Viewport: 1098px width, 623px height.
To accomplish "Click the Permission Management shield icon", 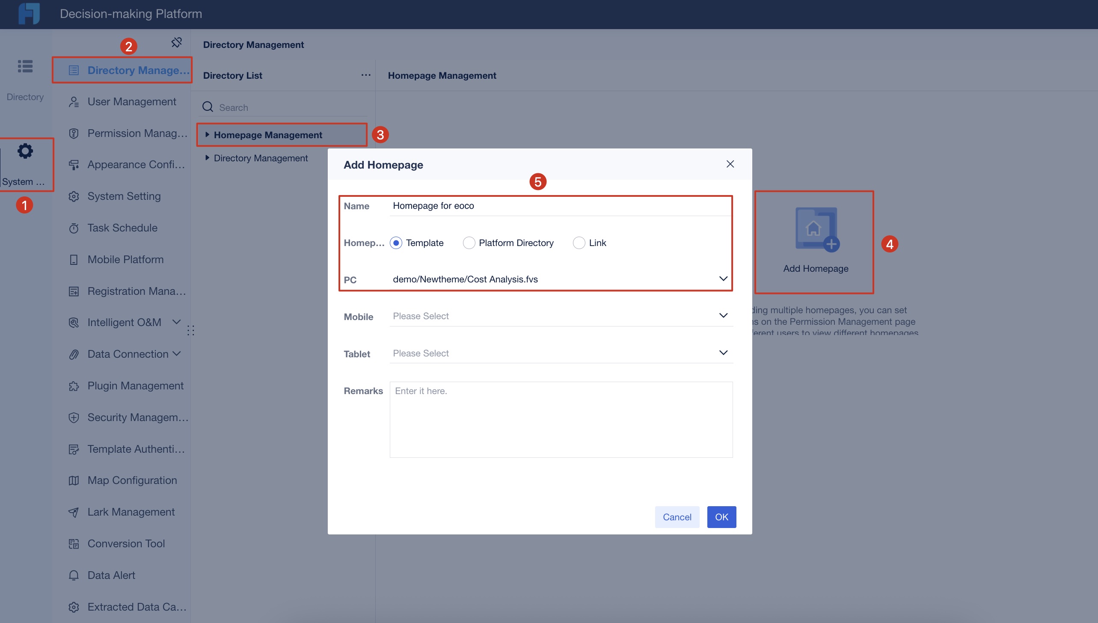I will (x=74, y=133).
